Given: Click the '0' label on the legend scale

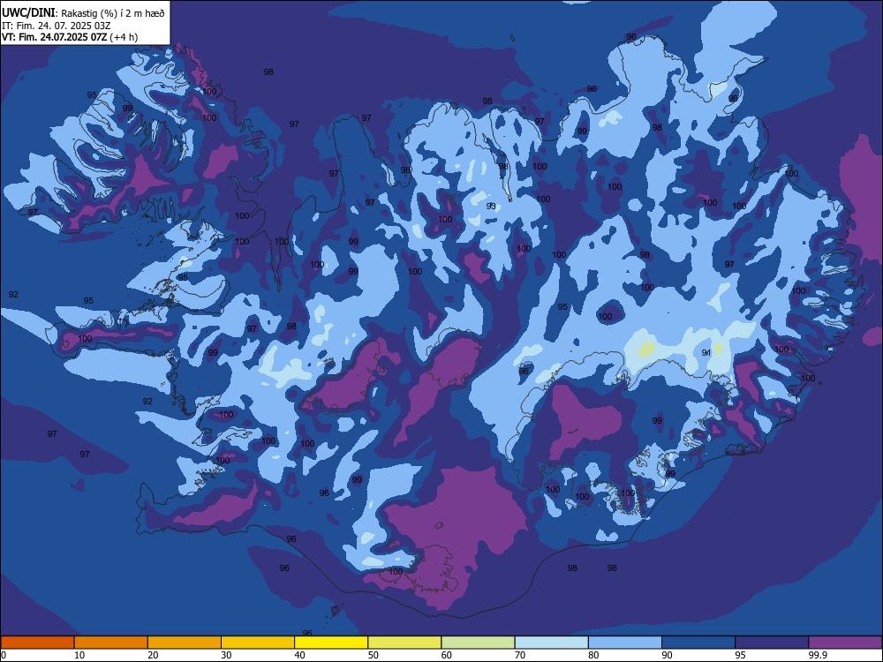Looking at the screenshot, I should 4,655.
